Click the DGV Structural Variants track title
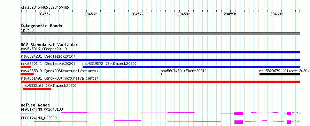310x126 pixels. 49,45
